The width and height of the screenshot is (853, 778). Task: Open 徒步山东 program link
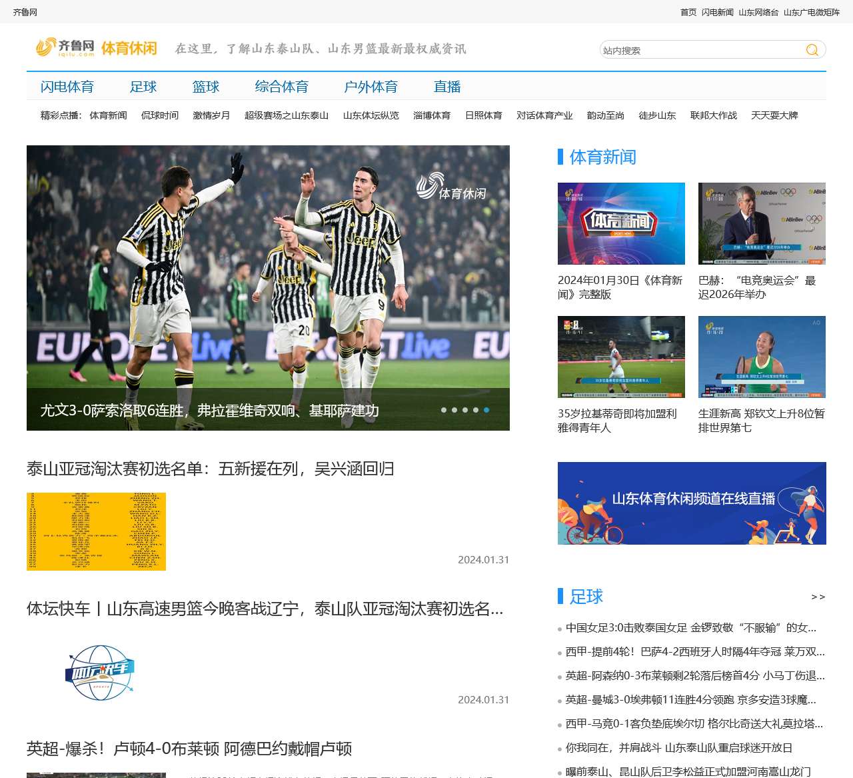point(658,115)
